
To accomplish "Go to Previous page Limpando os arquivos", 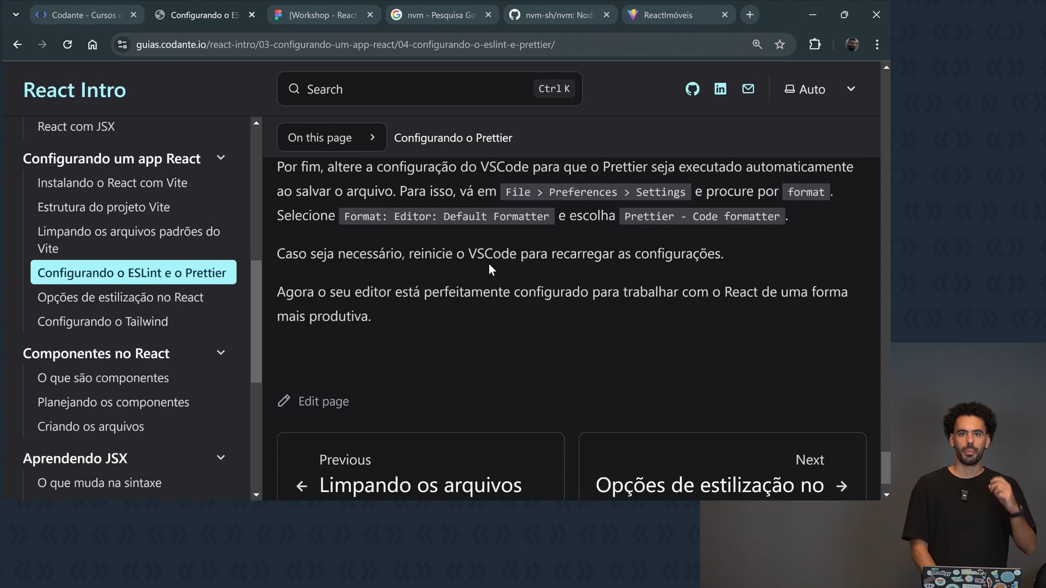I will click(421, 467).
